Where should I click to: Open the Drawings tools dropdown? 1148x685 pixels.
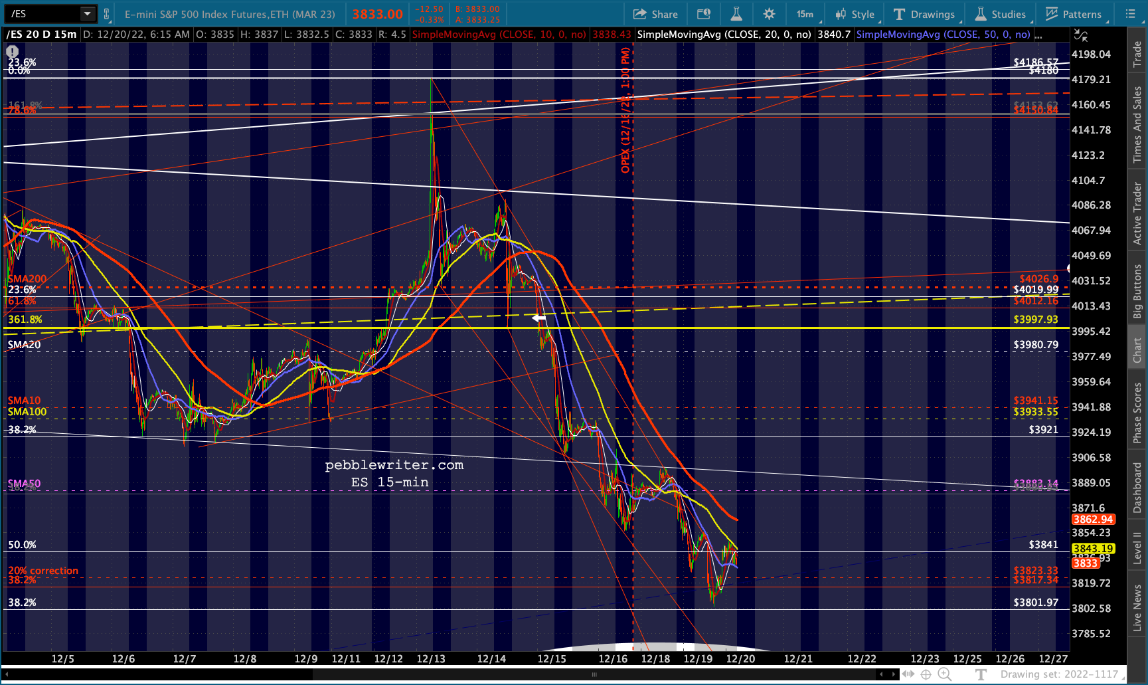[x=925, y=14]
